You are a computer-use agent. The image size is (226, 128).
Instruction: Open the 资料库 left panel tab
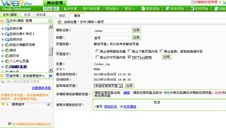pos(41,15)
